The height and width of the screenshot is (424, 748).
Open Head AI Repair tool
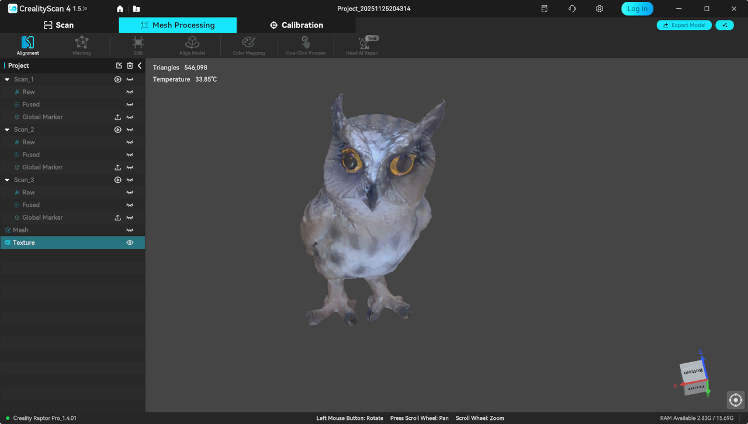click(x=362, y=43)
